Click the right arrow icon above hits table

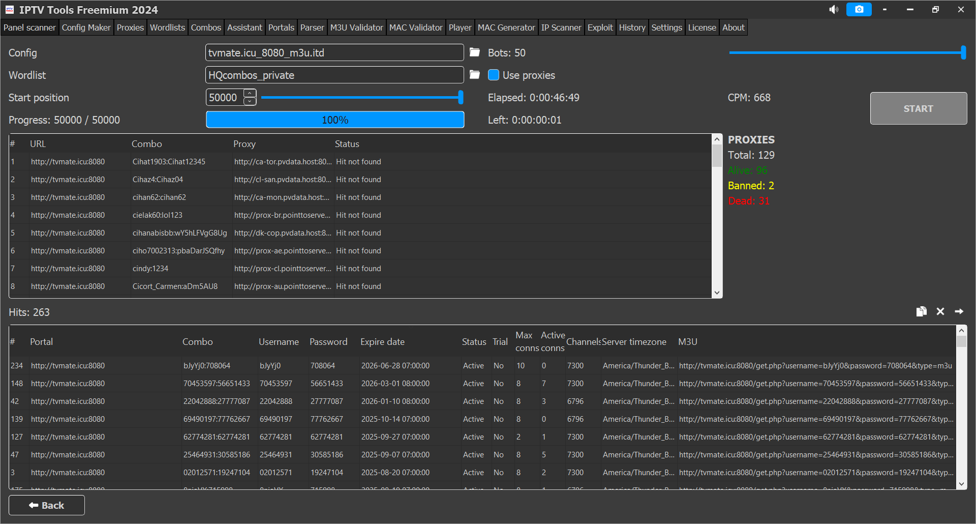[959, 311]
